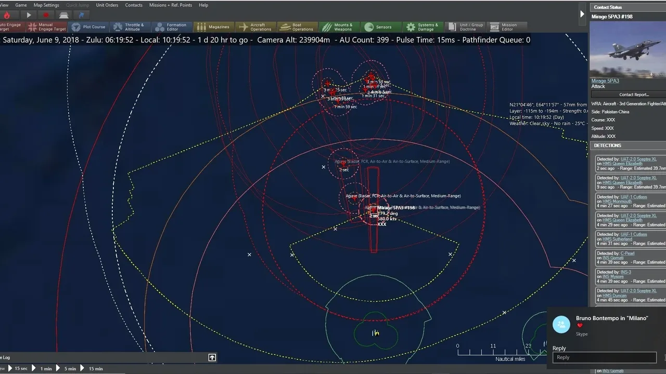Click the flame icon toolbar button
The image size is (666, 374).
[7, 15]
